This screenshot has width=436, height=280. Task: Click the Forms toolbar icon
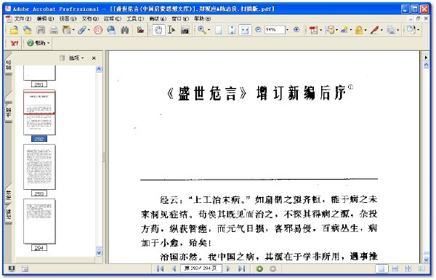(x=391, y=30)
